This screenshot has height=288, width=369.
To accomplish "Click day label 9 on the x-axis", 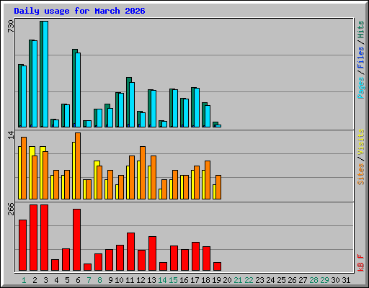I will [x=110, y=280].
